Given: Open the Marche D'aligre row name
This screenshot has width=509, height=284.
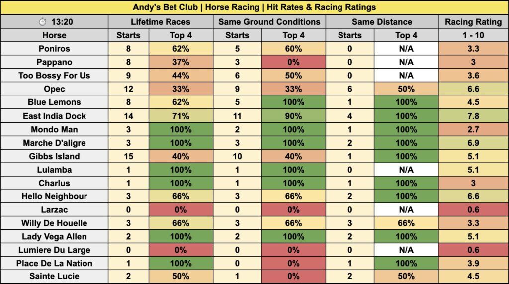Looking at the screenshot, I should coord(54,143).
